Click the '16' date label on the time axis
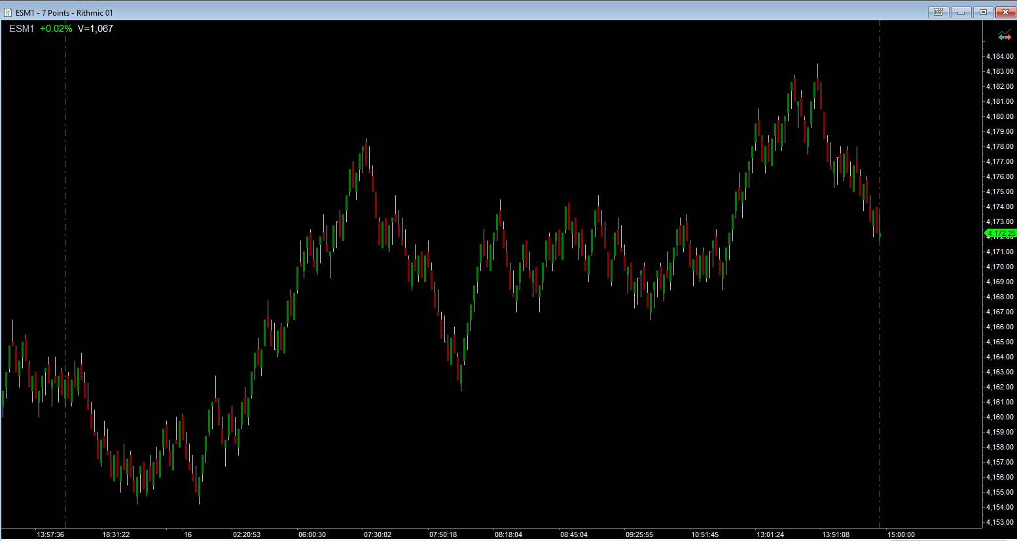1017x541 pixels. (188, 534)
